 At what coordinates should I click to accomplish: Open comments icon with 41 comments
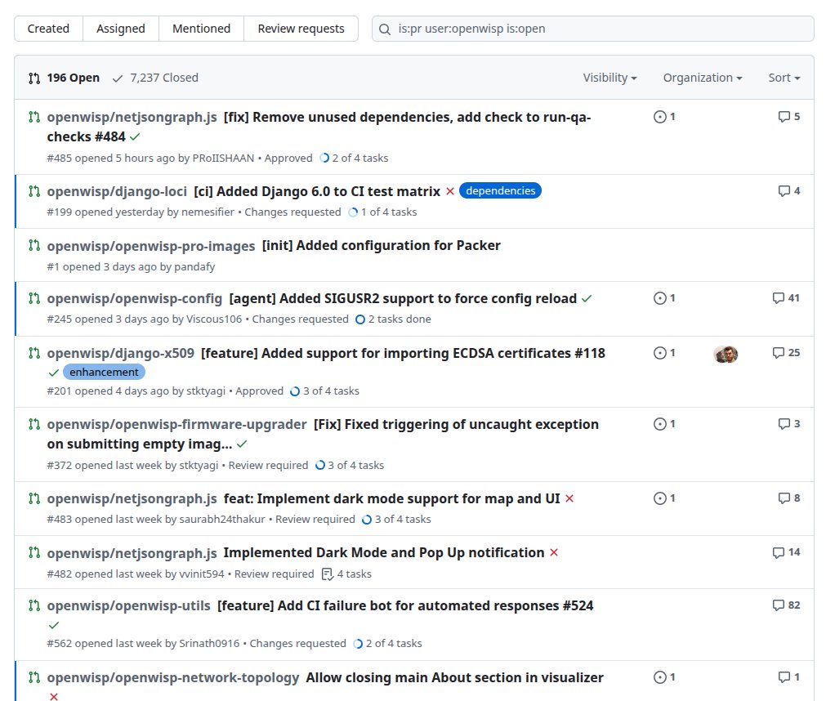(786, 297)
